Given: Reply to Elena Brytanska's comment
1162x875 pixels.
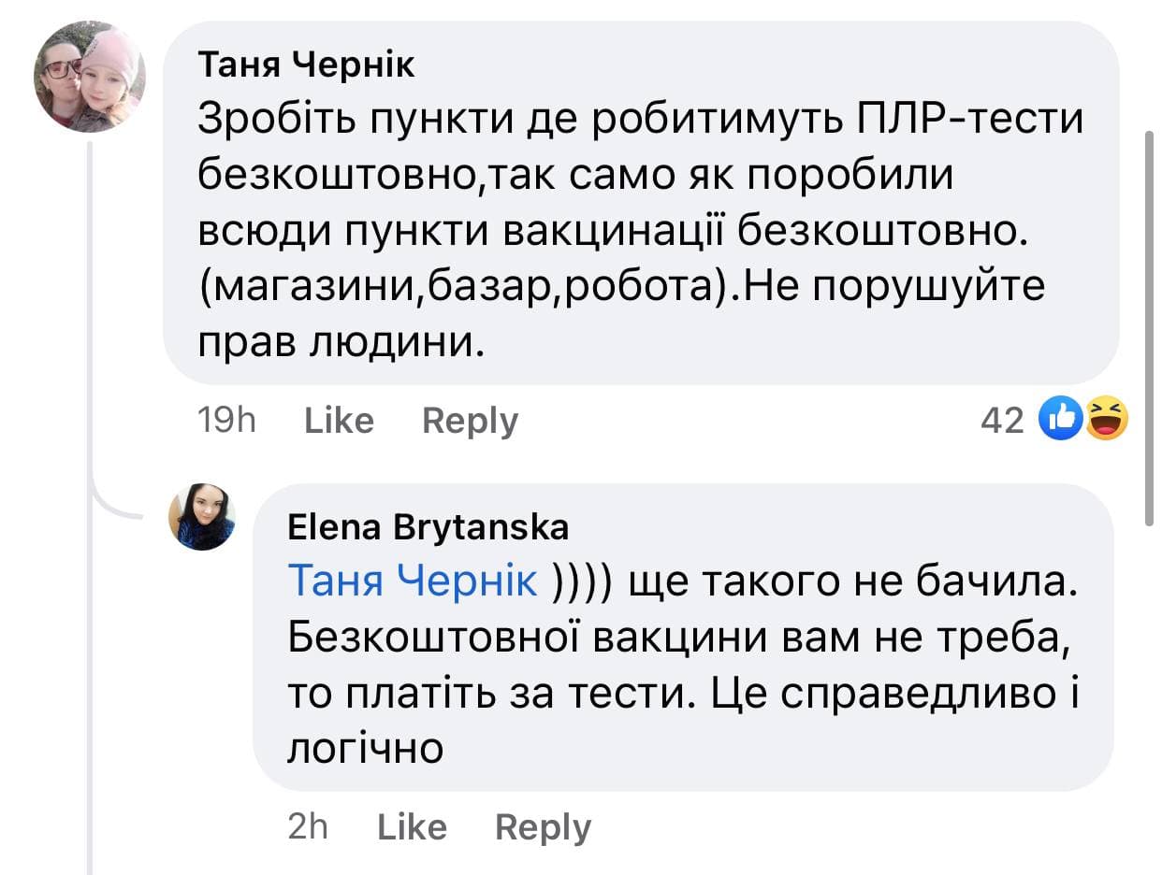Looking at the screenshot, I should point(543,827).
